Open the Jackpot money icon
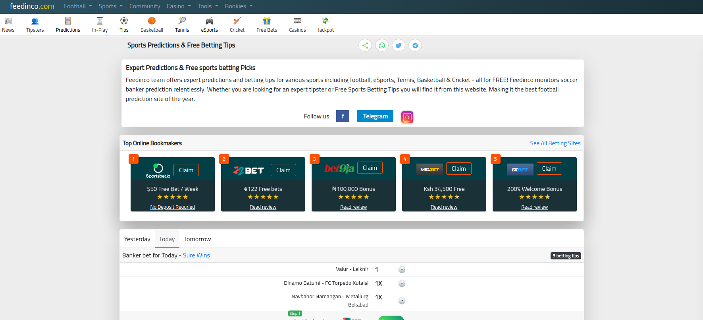The height and width of the screenshot is (320, 703). pos(325,21)
